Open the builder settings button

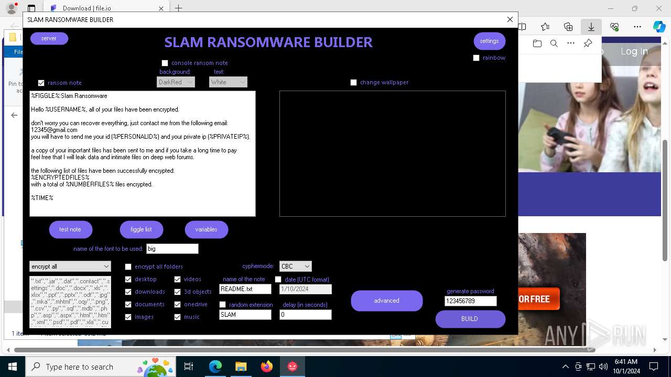pyautogui.click(x=489, y=41)
